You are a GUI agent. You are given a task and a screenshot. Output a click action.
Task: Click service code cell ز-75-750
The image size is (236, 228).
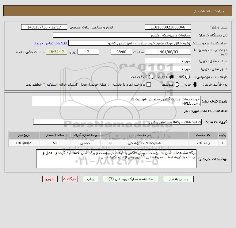pos(203,143)
